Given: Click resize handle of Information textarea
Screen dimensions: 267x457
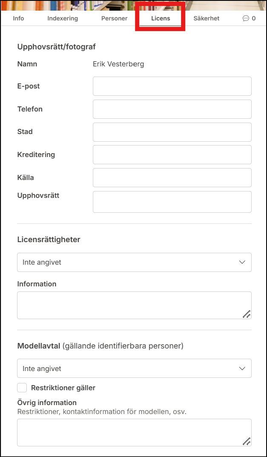Looking at the screenshot, I should 247,314.
